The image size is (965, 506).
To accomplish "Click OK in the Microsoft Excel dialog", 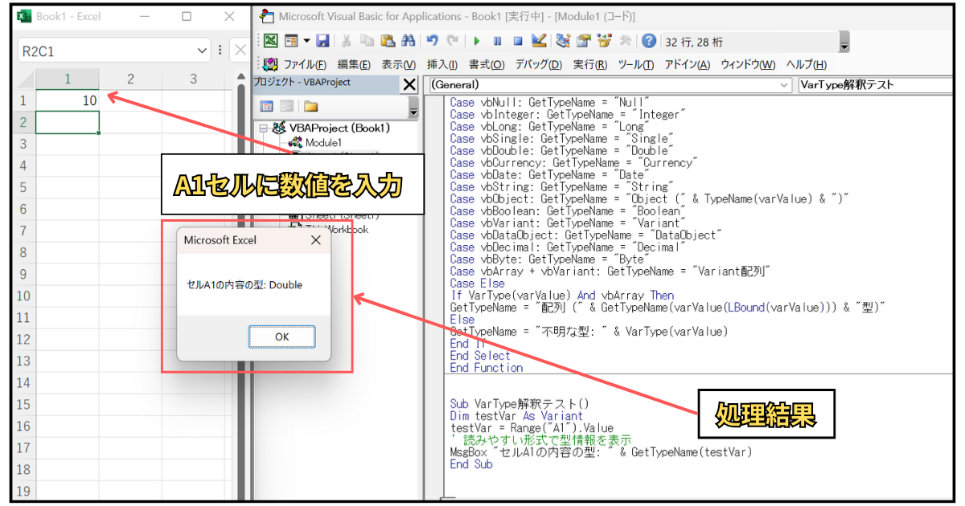I will pyautogui.click(x=281, y=337).
